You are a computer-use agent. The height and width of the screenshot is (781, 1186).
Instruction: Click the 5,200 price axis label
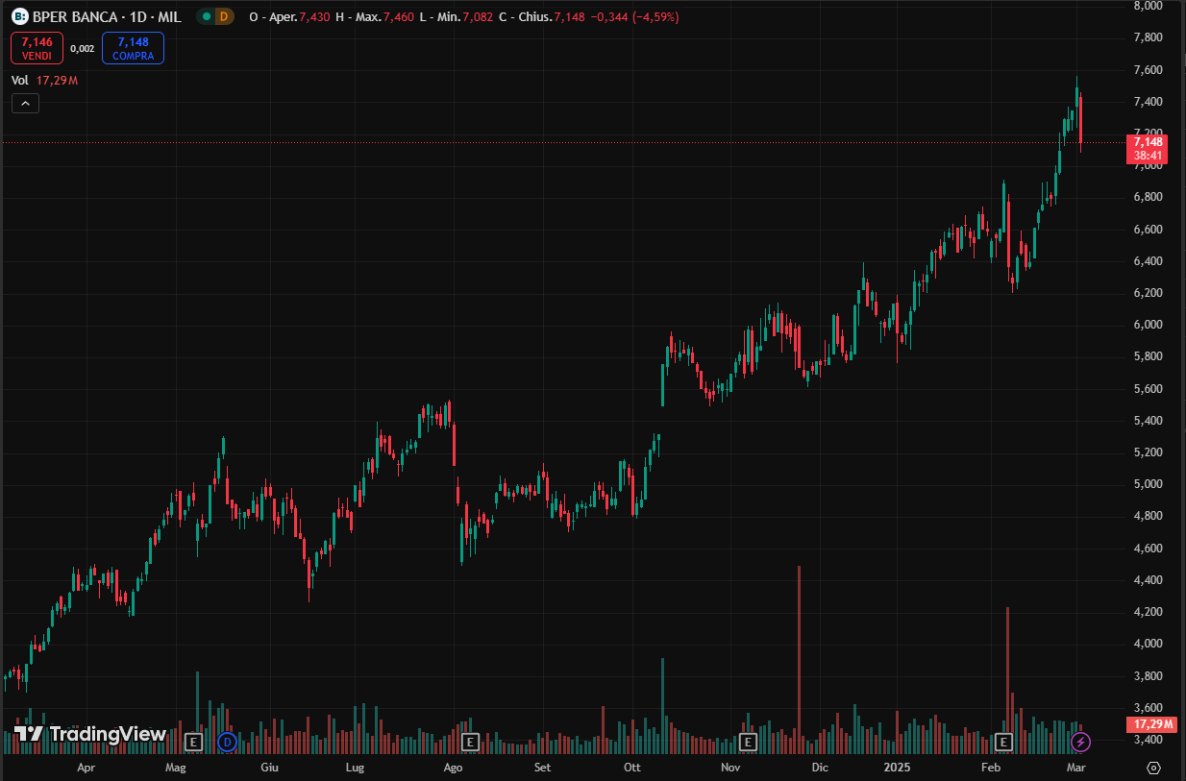[x=1149, y=452]
